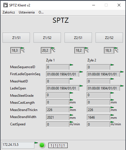Click the SPTZ Klient app icon in title bar
Screen dimensions: 126x150
tap(6, 5)
